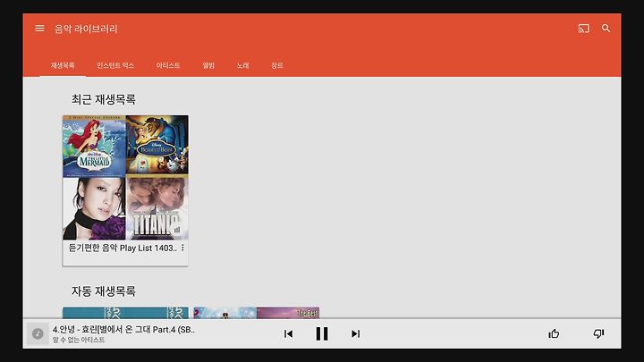The width and height of the screenshot is (644, 362).
Task: Open the search magnifier icon
Action: pos(606,29)
